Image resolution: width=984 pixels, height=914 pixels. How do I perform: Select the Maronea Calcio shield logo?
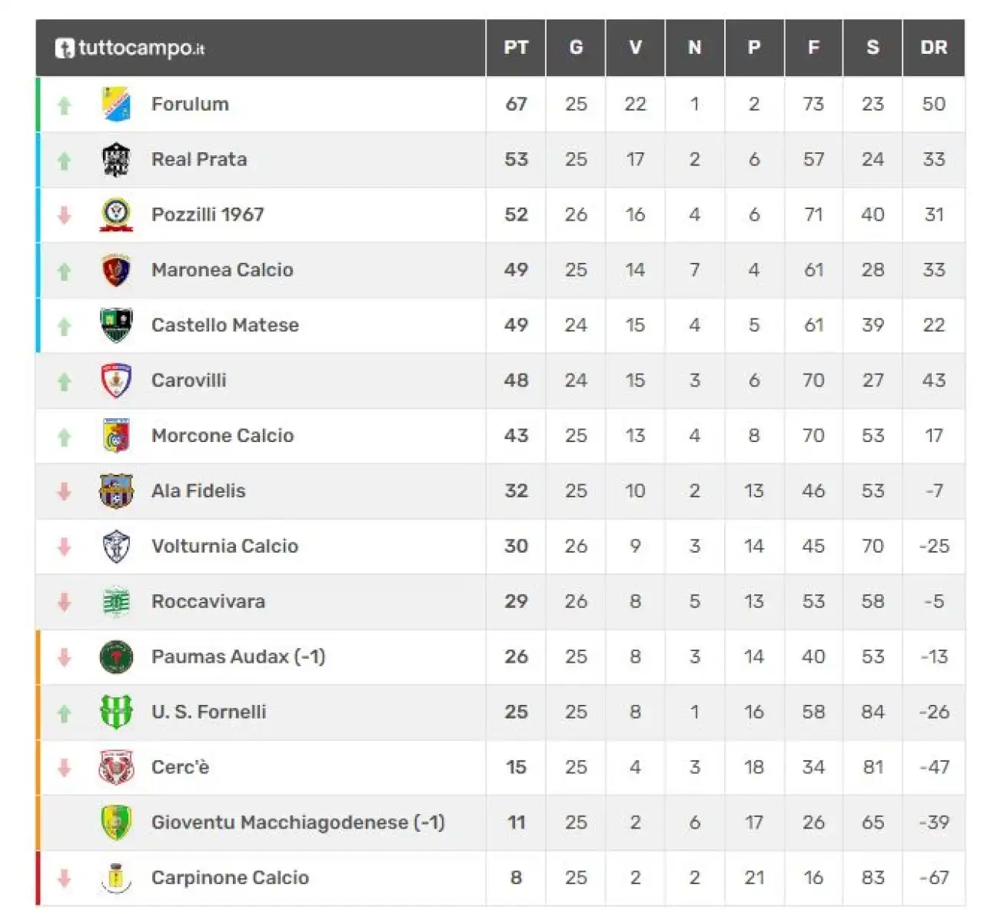pyautogui.click(x=116, y=270)
